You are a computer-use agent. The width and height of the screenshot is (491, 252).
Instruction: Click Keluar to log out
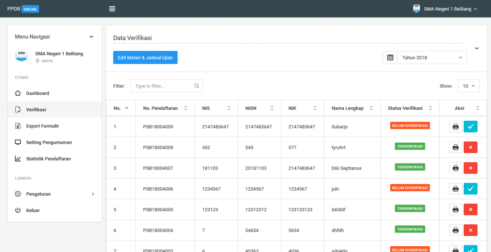(33, 210)
